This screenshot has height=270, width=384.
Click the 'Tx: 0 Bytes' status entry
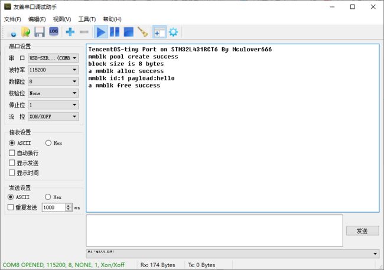pos(201,265)
